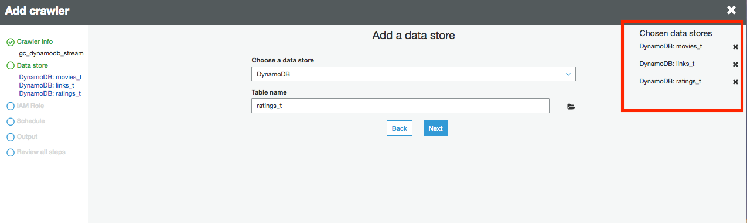747x223 pixels.
Task: Remove DynamoDB: links_t from chosen data stores
Action: point(735,65)
